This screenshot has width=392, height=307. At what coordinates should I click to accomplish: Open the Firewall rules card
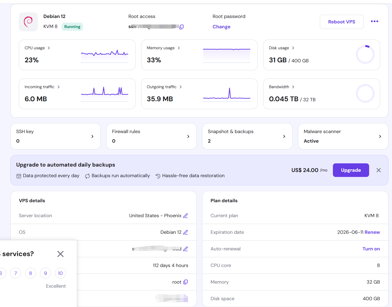point(151,136)
